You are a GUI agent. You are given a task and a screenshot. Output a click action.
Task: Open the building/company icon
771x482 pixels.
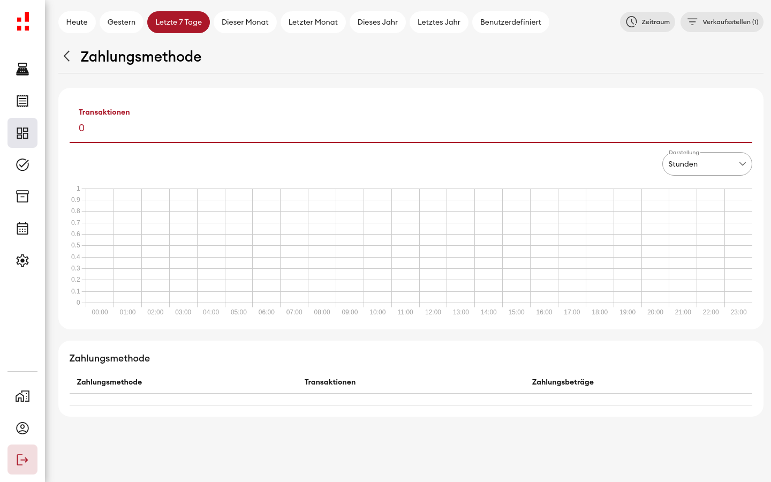click(22, 396)
